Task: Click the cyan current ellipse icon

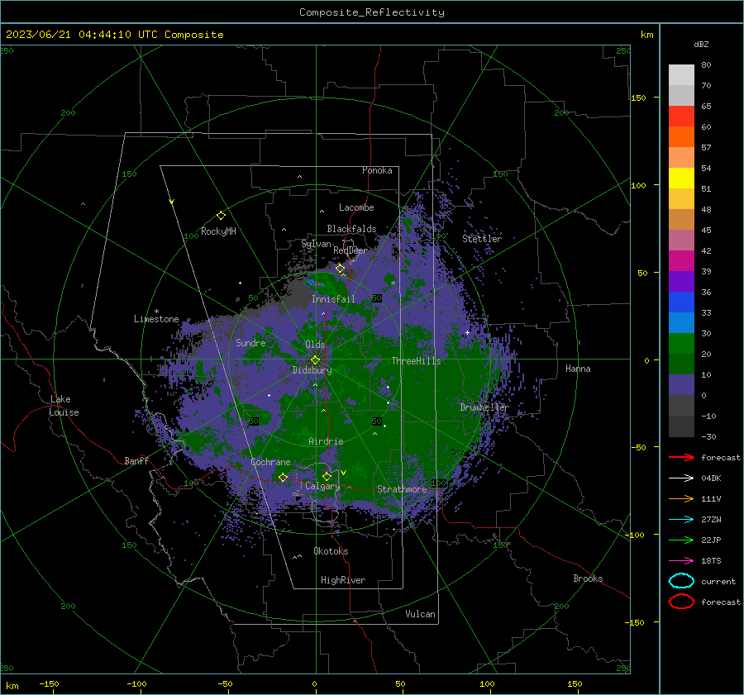Action: tap(681, 581)
